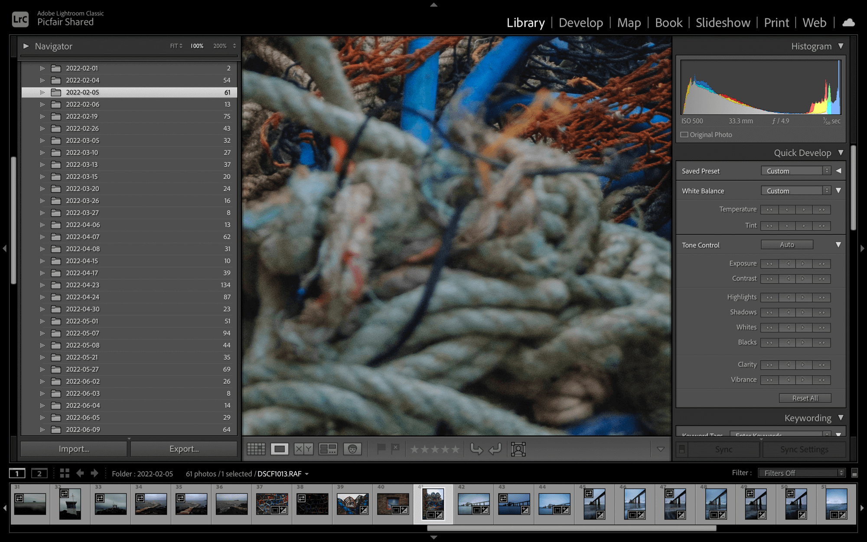Switch to People view face icon

tap(352, 449)
